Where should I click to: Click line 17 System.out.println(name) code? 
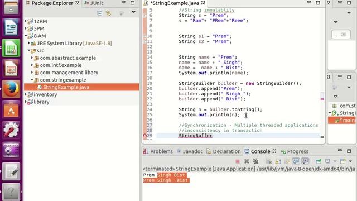pyautogui.click(x=213, y=73)
